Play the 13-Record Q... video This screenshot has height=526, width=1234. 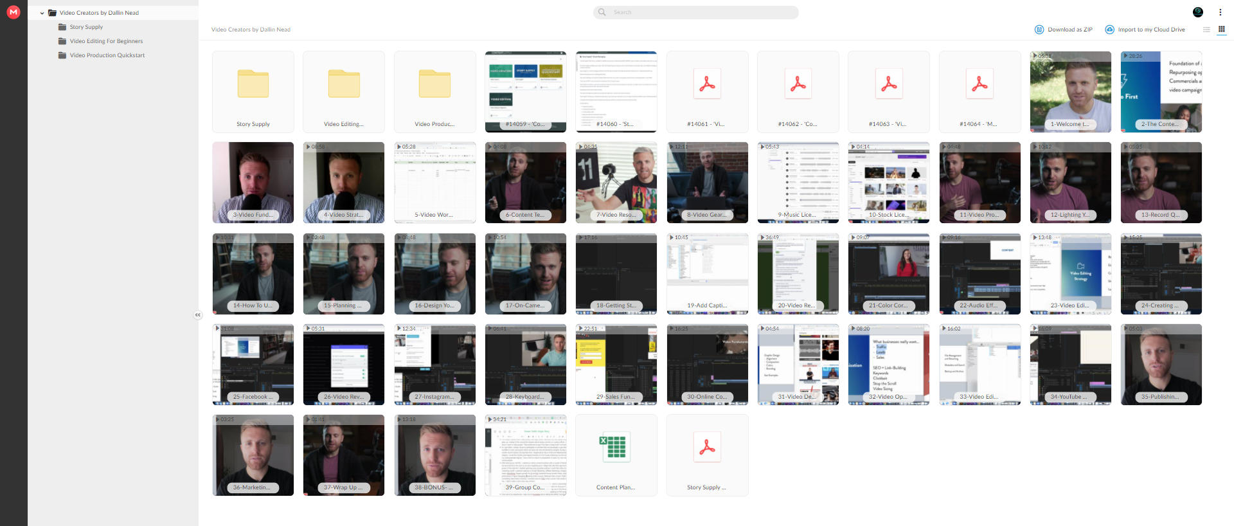pyautogui.click(x=1161, y=183)
